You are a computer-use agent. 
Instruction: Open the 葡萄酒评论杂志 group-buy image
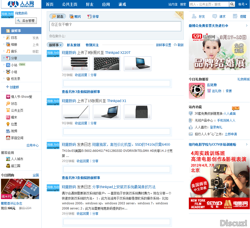(x=20, y=189)
